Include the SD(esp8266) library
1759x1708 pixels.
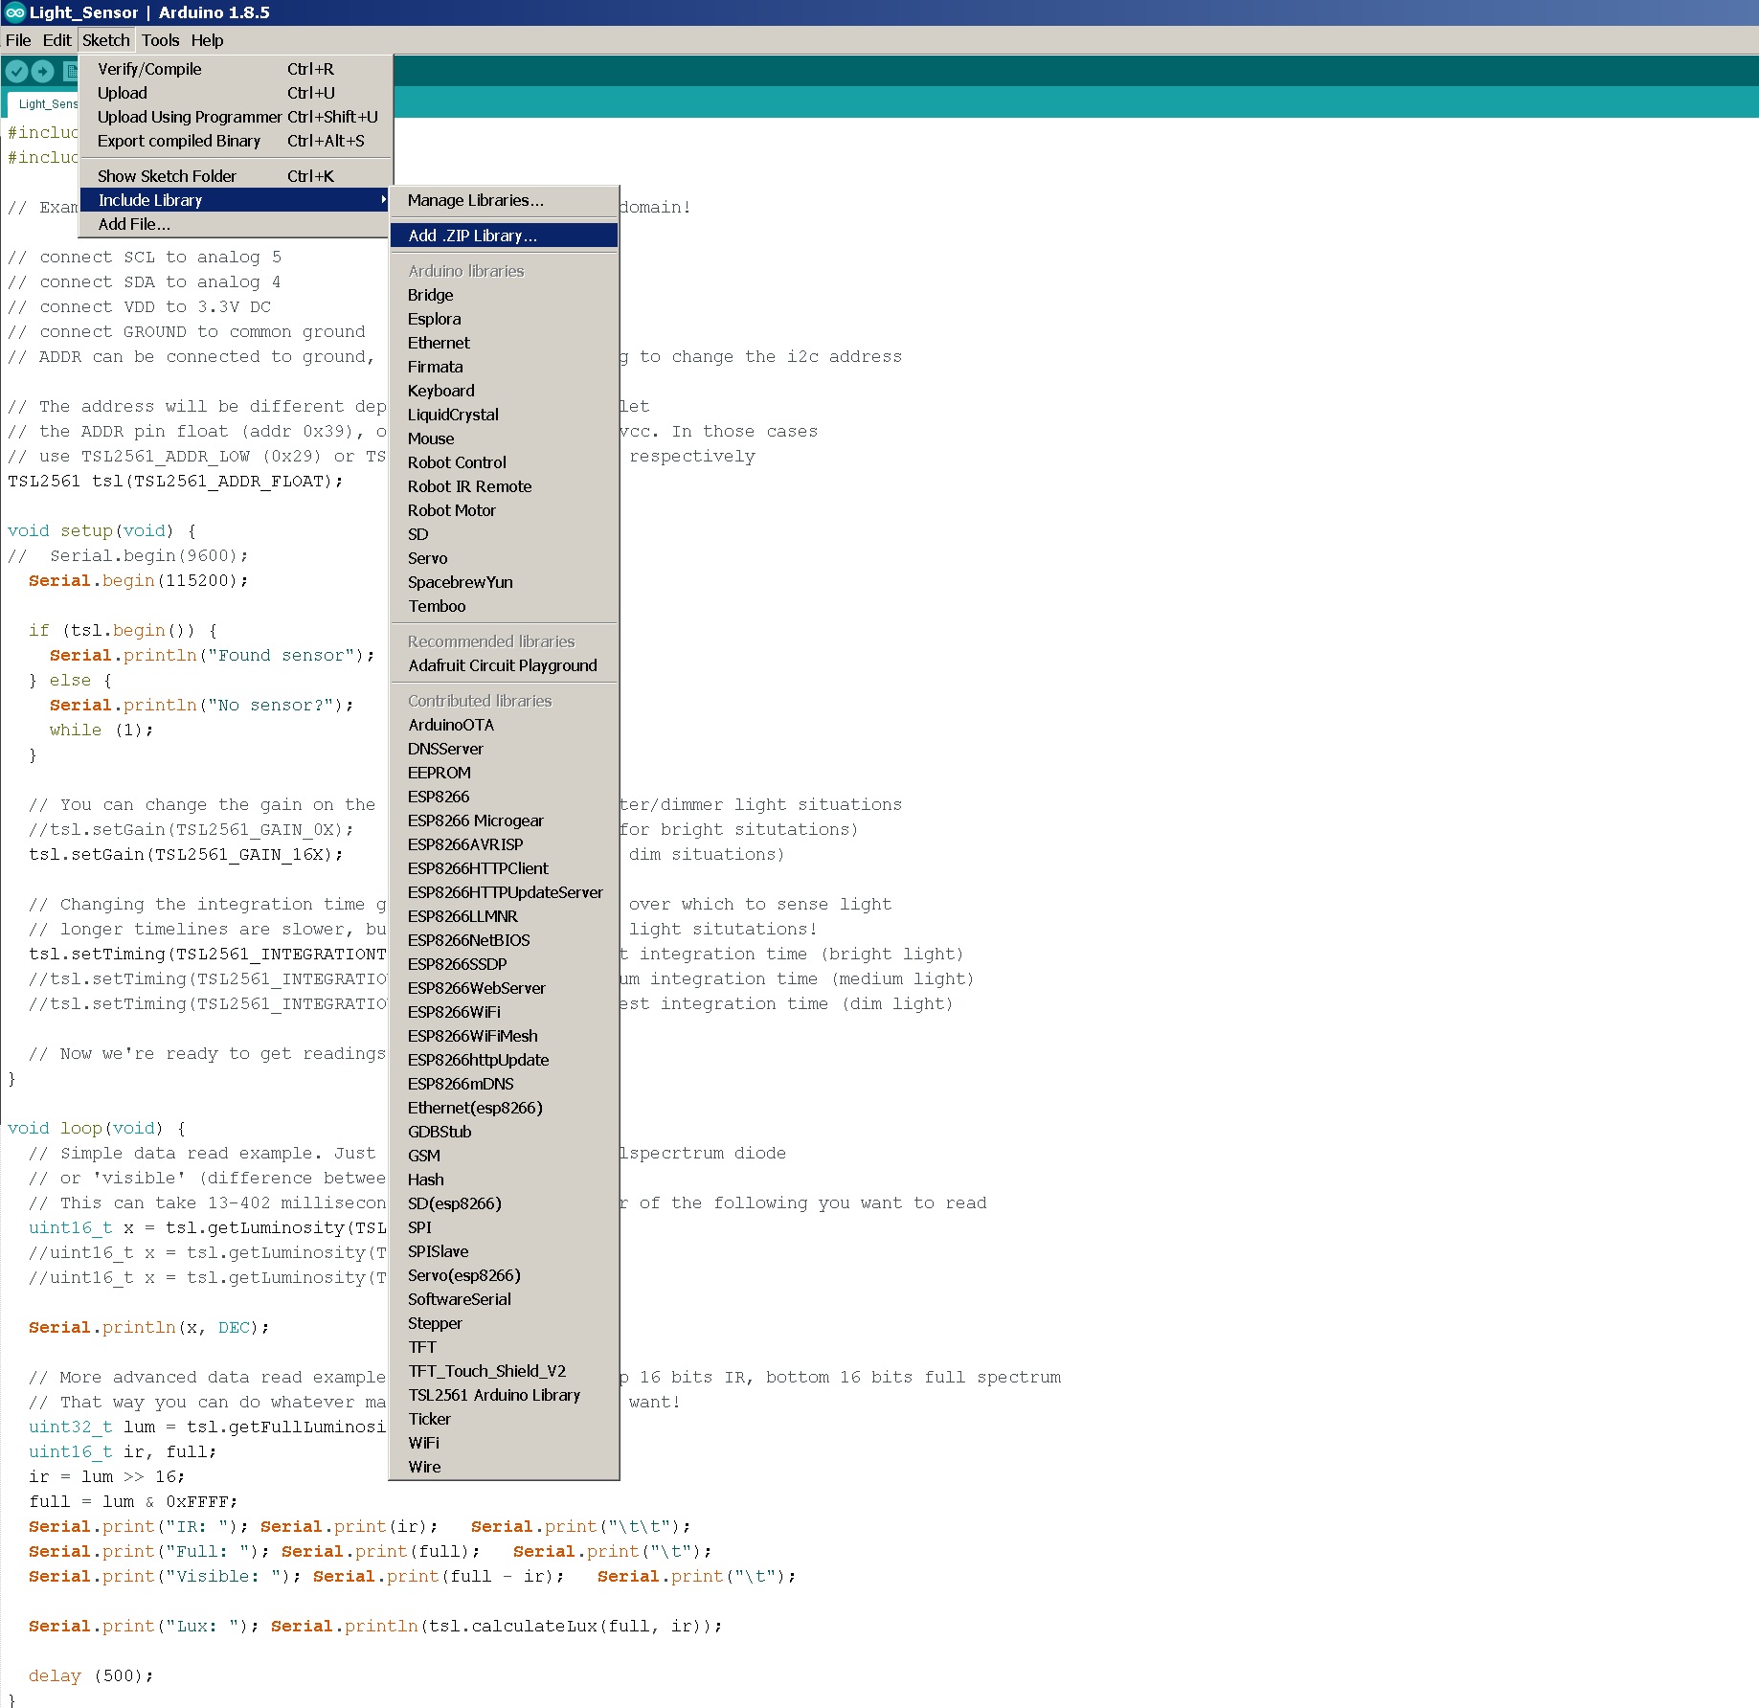tap(504, 1203)
